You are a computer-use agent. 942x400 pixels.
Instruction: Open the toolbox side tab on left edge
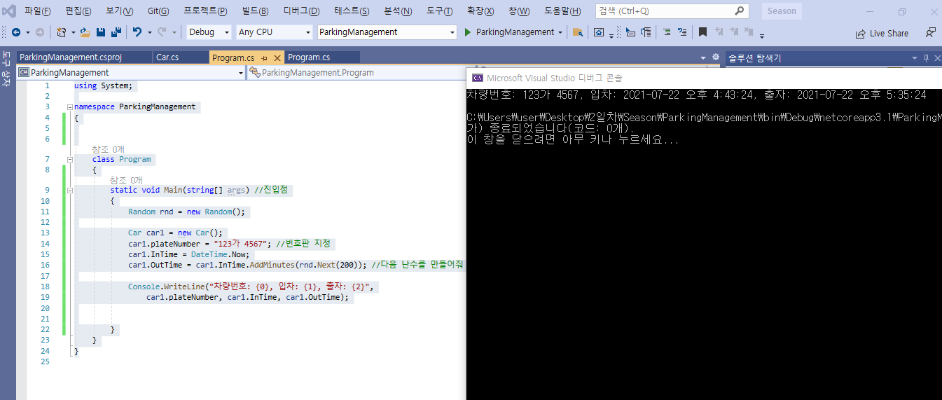(6, 69)
